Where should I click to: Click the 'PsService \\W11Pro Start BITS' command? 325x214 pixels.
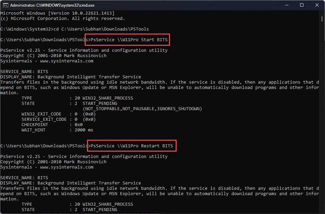tap(129, 39)
